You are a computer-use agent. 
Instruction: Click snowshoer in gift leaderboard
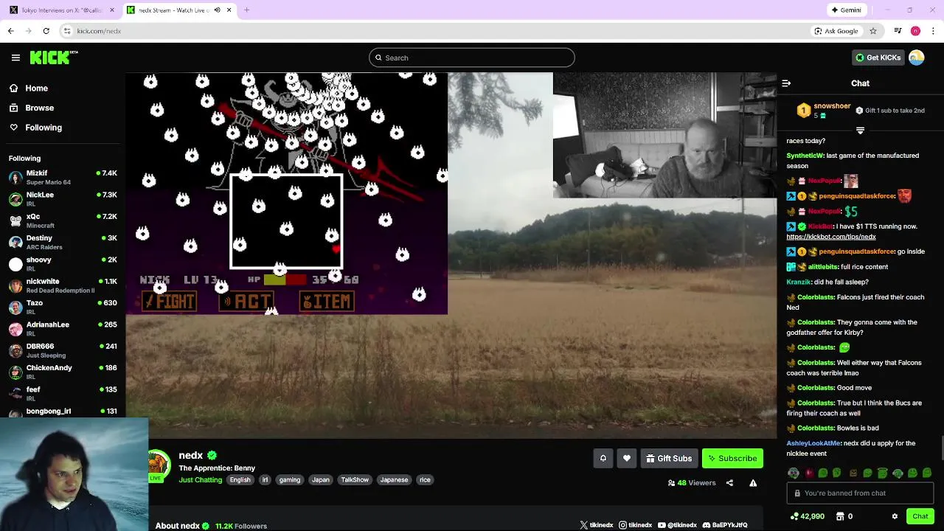click(x=832, y=106)
